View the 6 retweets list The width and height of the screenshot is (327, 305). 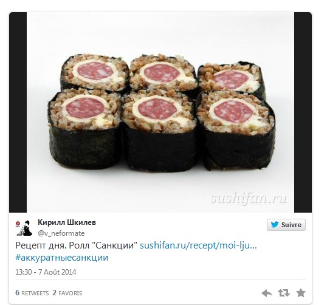pos(32,293)
